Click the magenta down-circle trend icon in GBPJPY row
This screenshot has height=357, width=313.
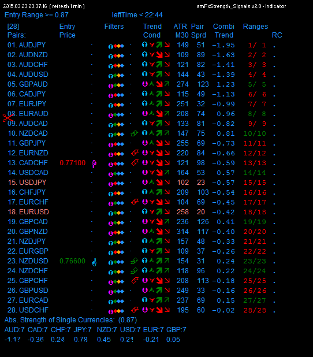[145, 143]
